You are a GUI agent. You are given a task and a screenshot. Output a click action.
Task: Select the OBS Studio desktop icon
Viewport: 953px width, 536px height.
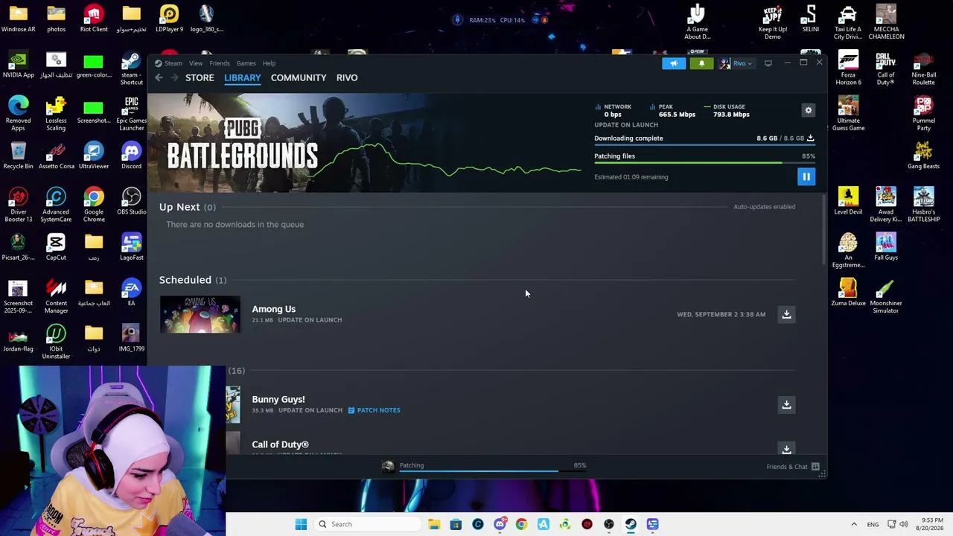point(131,202)
